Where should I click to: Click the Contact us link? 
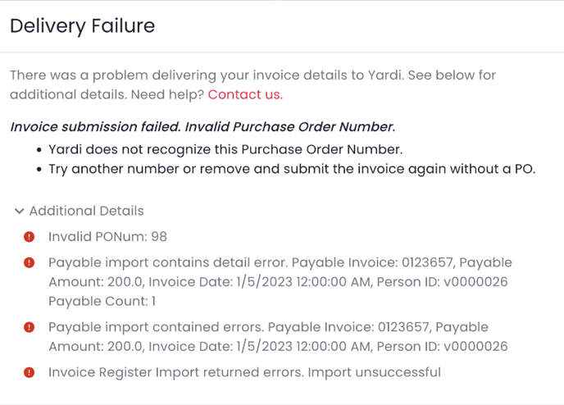tap(245, 94)
